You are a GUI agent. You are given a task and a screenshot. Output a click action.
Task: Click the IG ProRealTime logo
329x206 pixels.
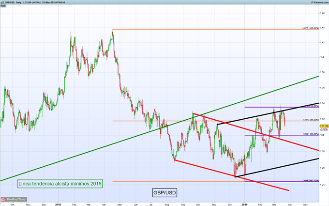(14, 199)
